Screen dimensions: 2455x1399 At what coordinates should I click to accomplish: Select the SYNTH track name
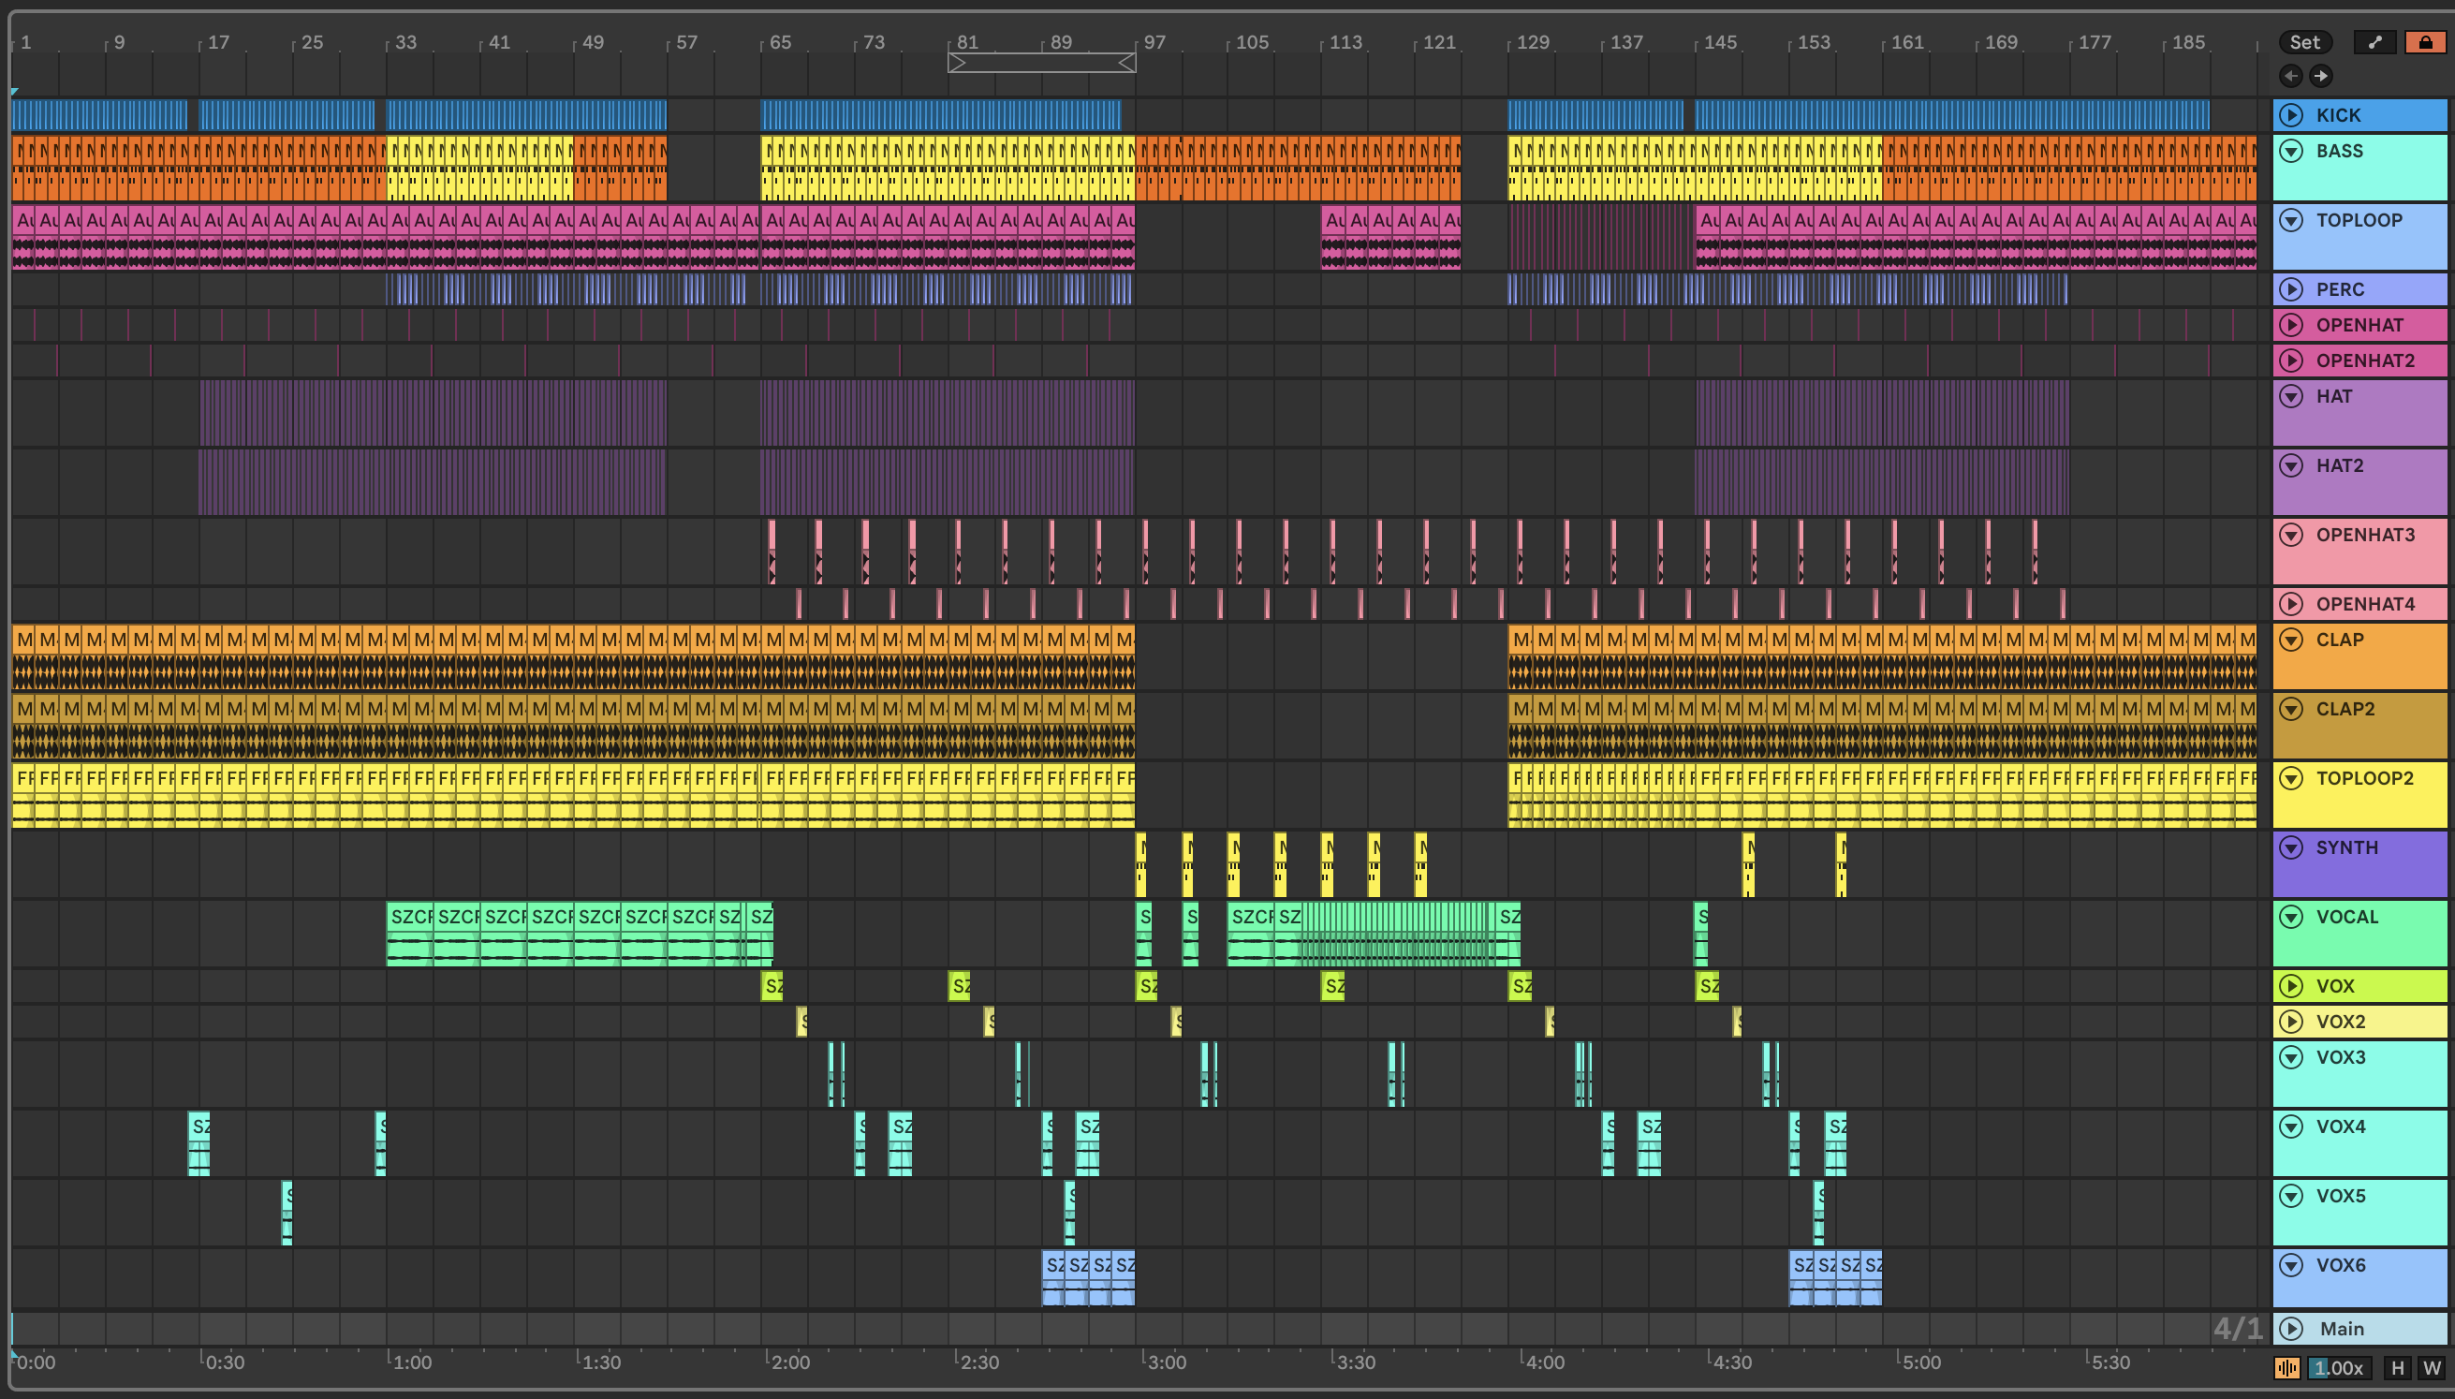coord(2346,847)
